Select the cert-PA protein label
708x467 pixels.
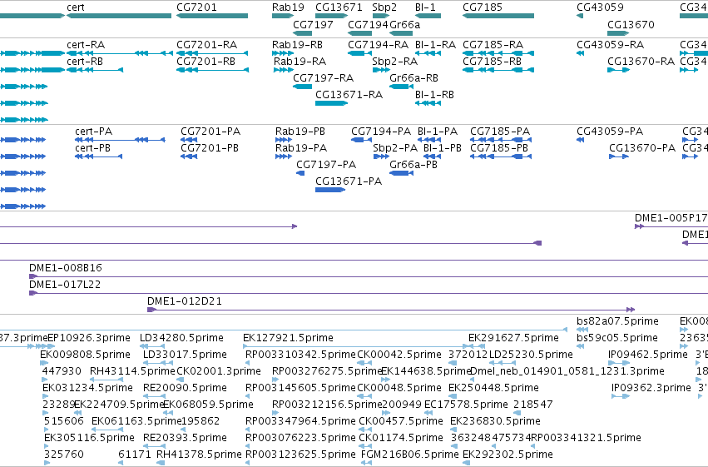(x=94, y=132)
